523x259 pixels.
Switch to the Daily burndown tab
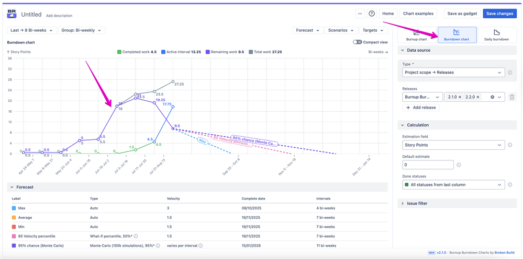tap(496, 35)
